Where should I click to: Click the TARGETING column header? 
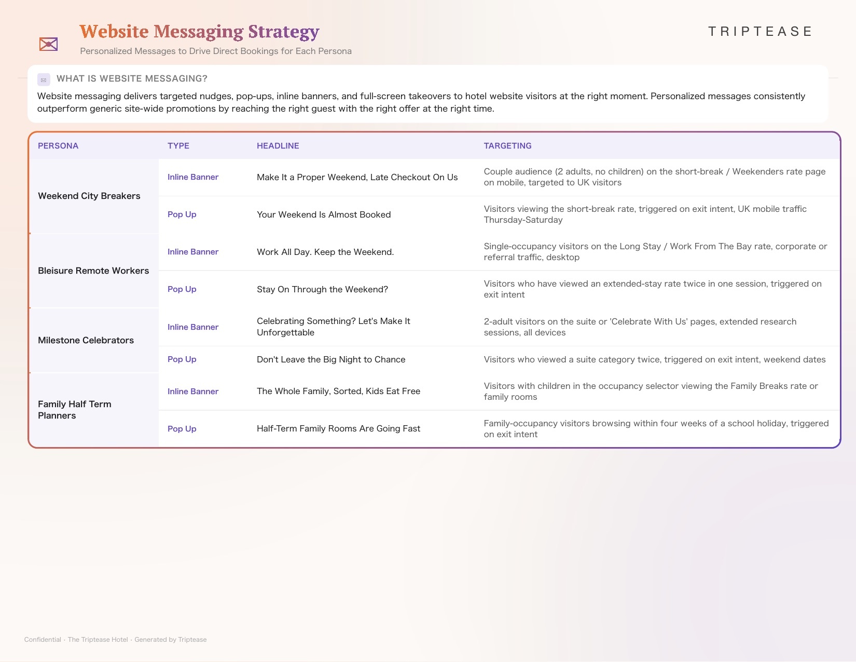(x=508, y=146)
